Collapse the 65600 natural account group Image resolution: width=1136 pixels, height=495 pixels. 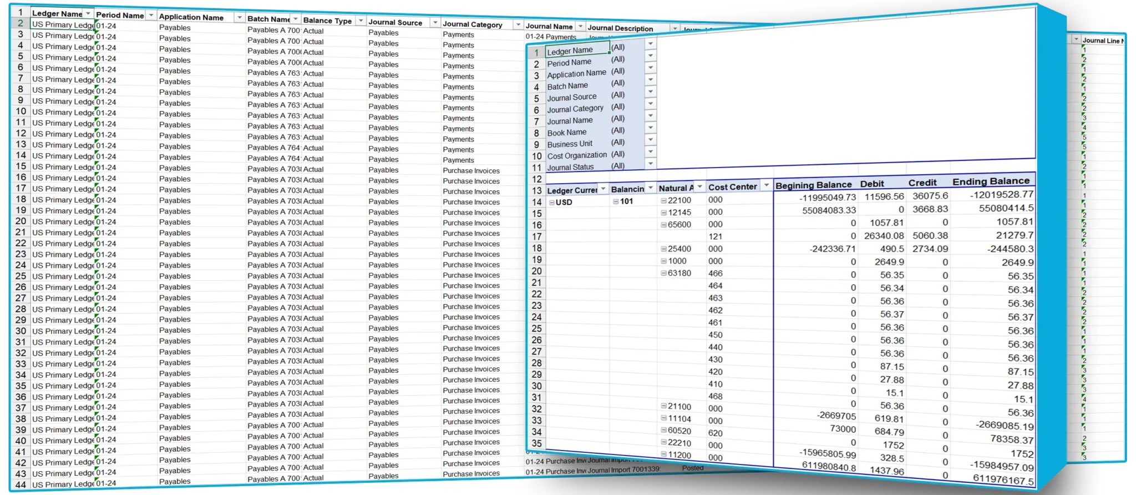(x=663, y=225)
